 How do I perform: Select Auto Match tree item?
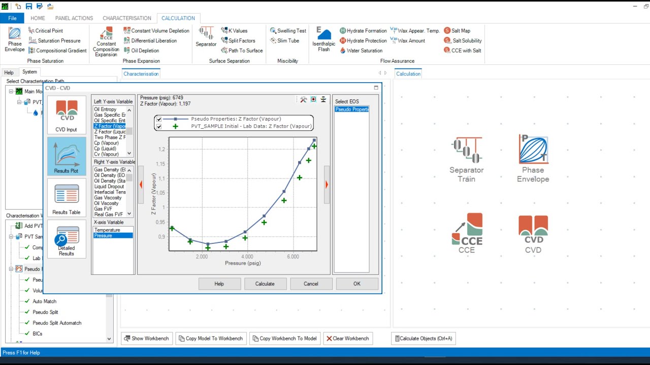(x=44, y=302)
